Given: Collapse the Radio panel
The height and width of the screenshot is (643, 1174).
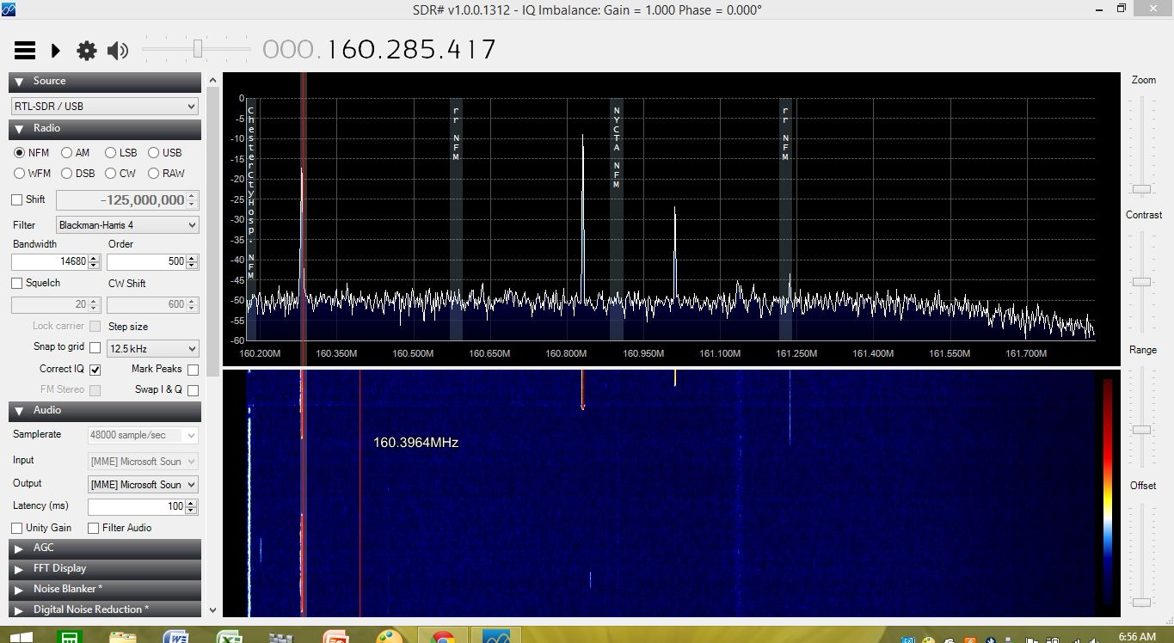Looking at the screenshot, I should click(105, 128).
